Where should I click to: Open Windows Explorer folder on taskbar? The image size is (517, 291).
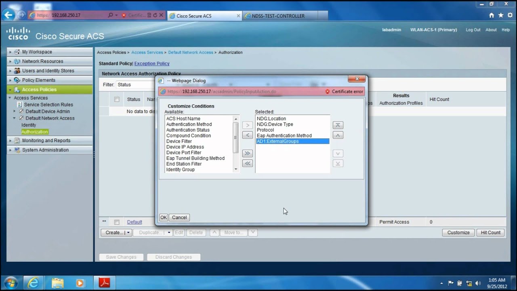point(57,283)
